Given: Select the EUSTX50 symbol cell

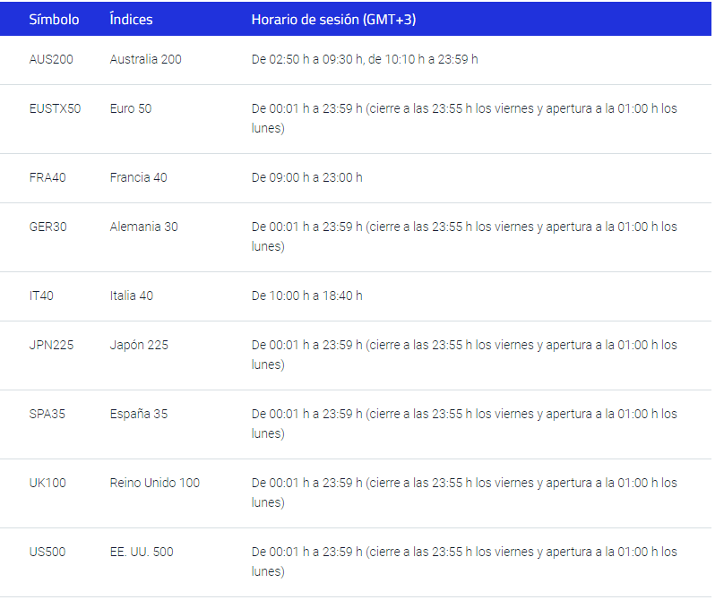Looking at the screenshot, I should click(55, 109).
